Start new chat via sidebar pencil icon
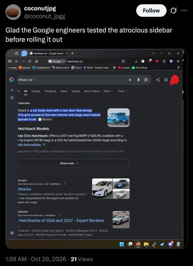Image resolution: width=193 pixels, height=266 pixels. coord(12,97)
